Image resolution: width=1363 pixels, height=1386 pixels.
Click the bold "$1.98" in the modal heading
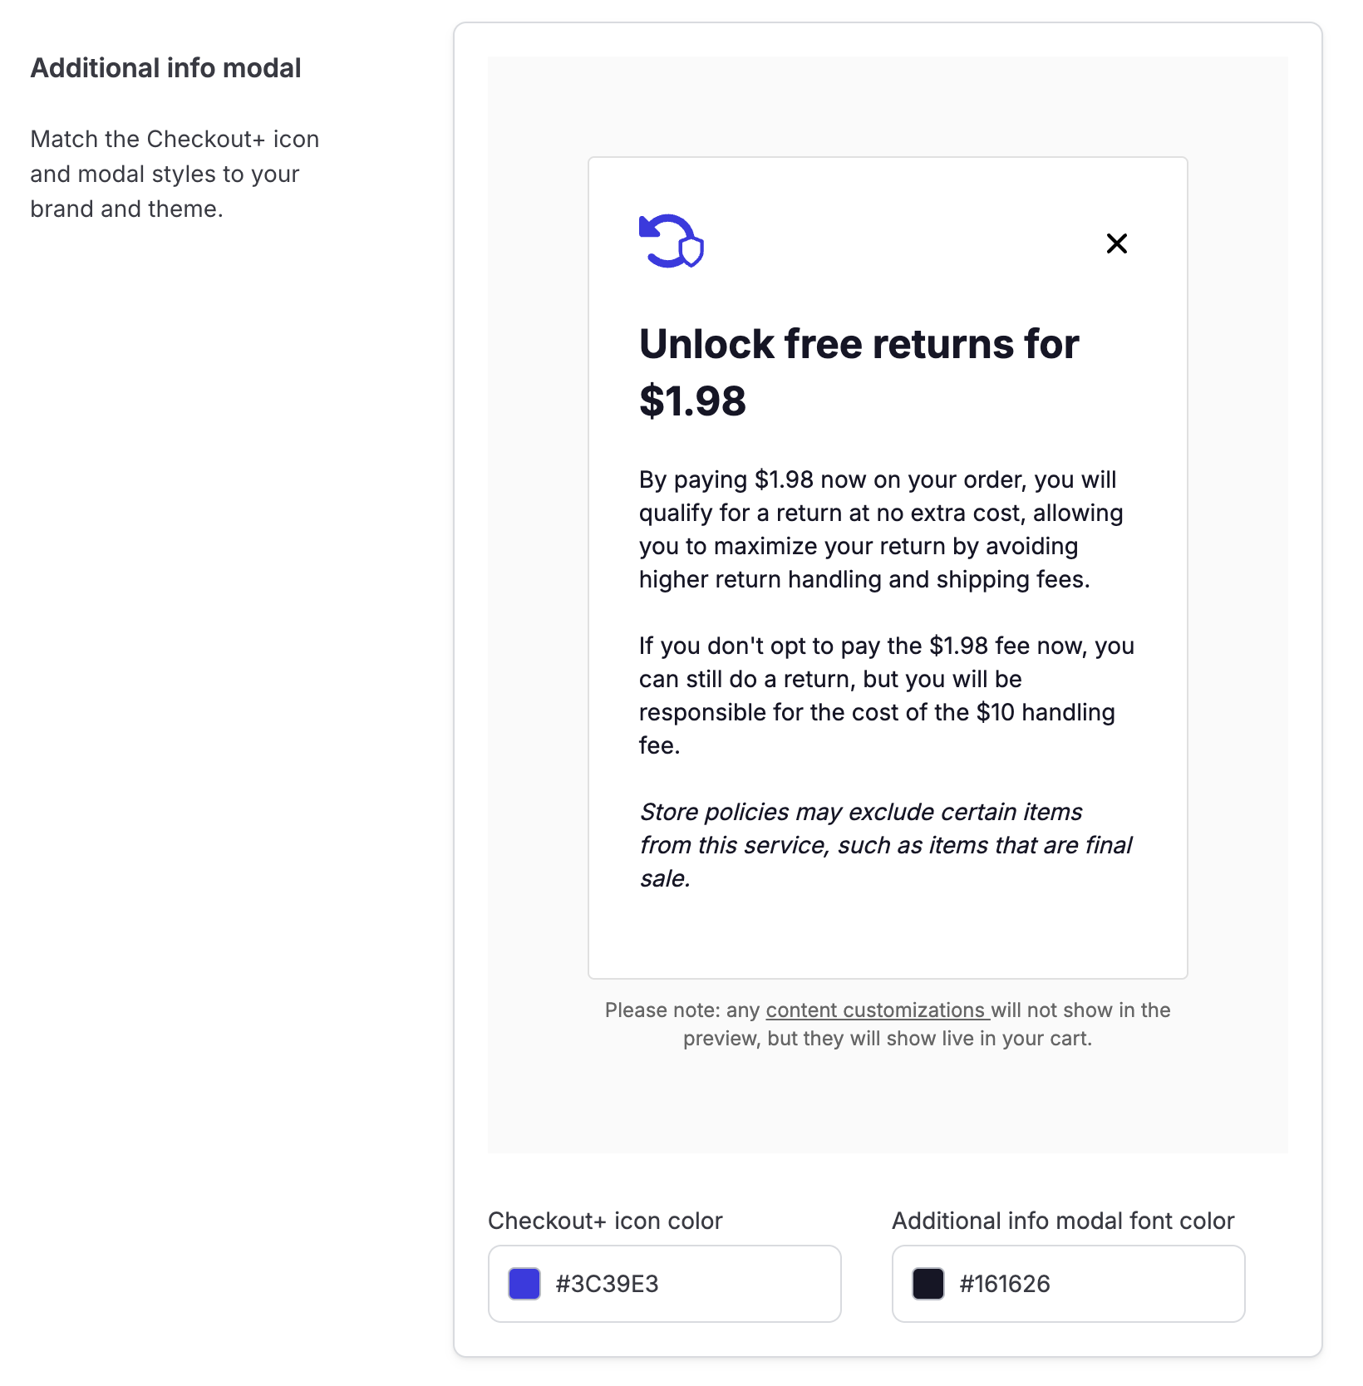692,401
